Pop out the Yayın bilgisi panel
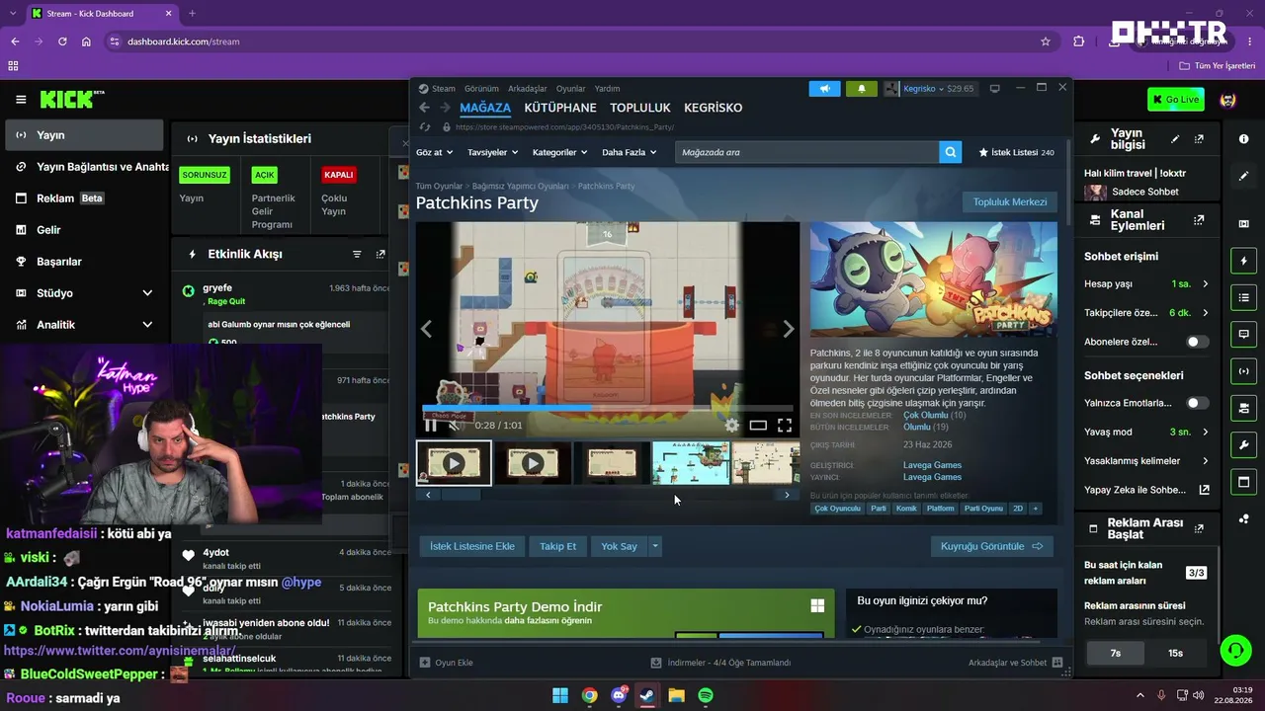 (x=1199, y=139)
